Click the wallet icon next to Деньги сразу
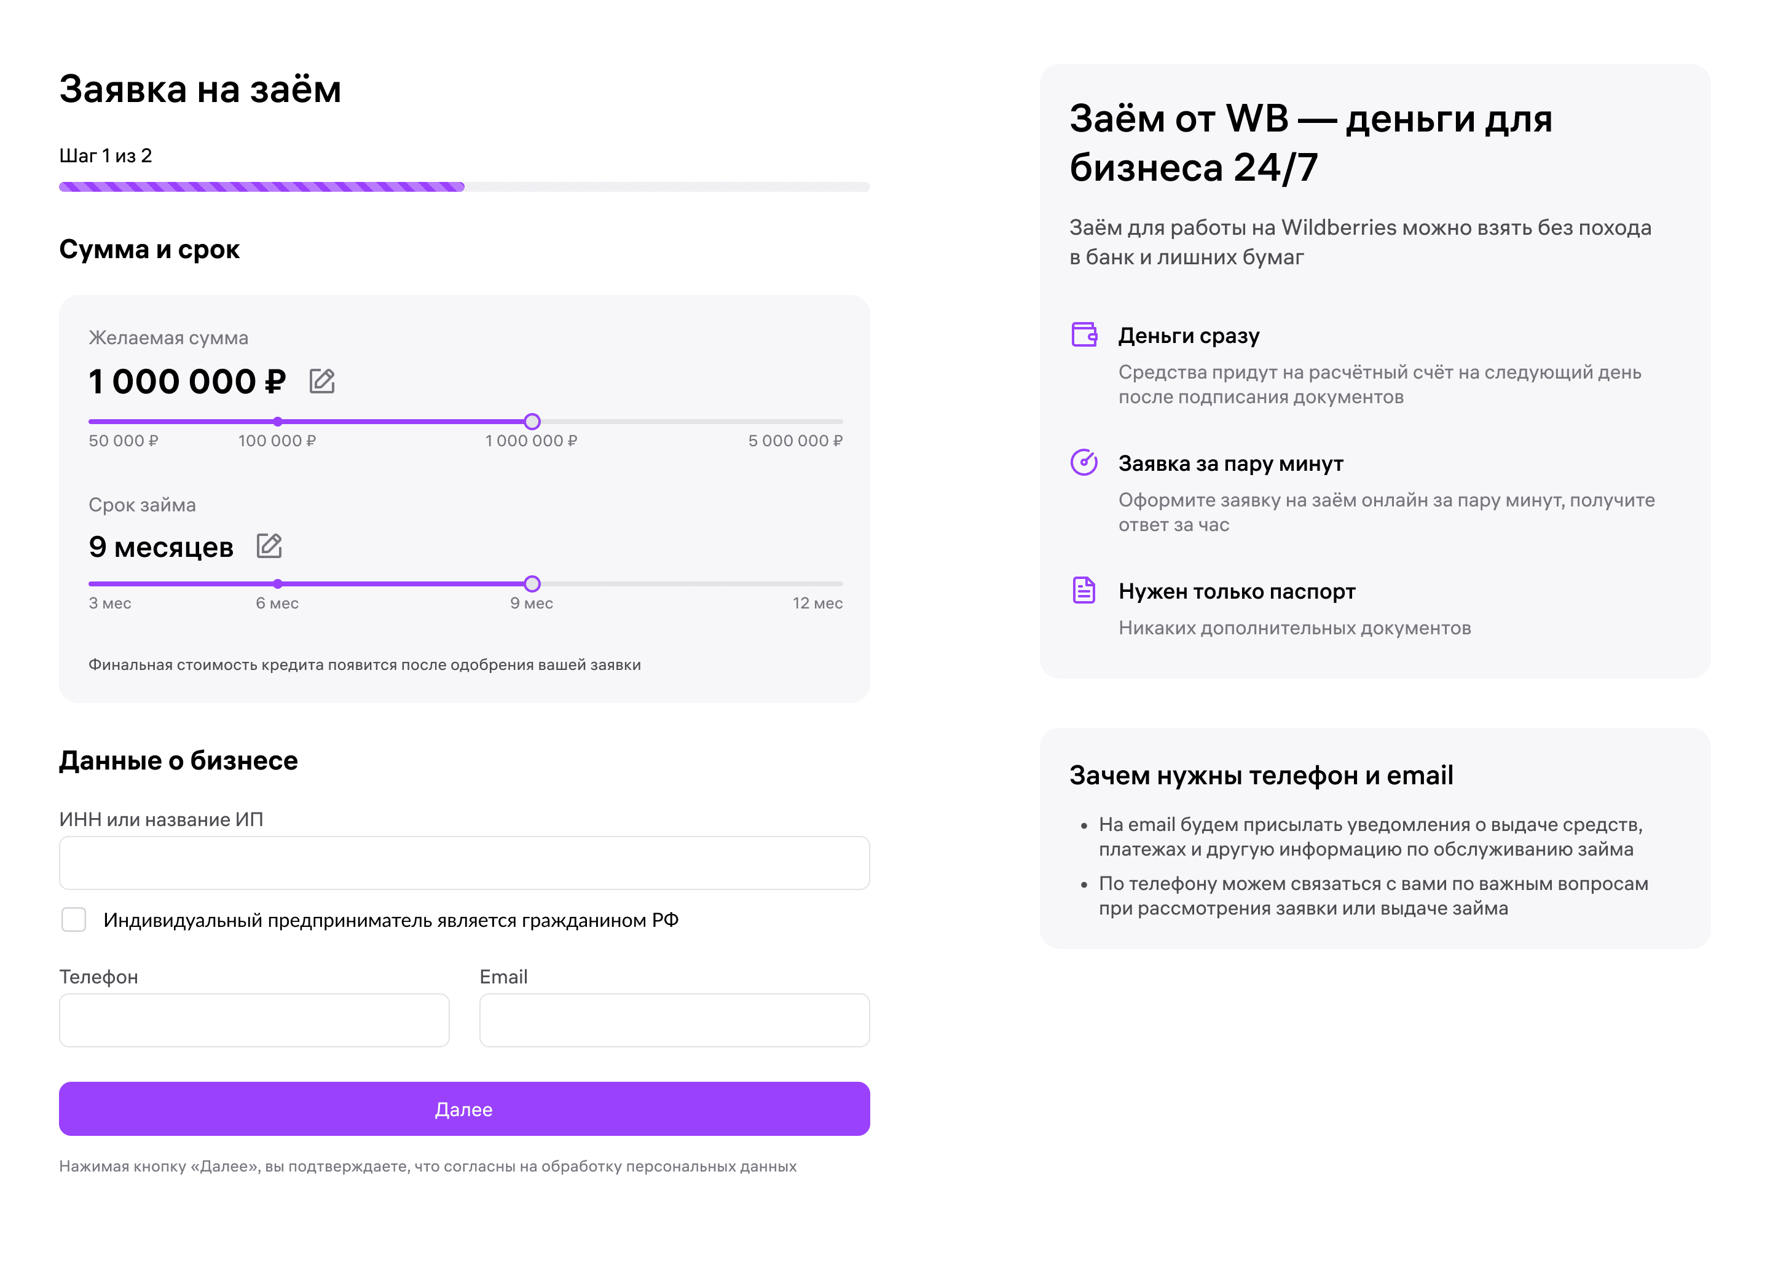1770x1276 pixels. click(1084, 334)
